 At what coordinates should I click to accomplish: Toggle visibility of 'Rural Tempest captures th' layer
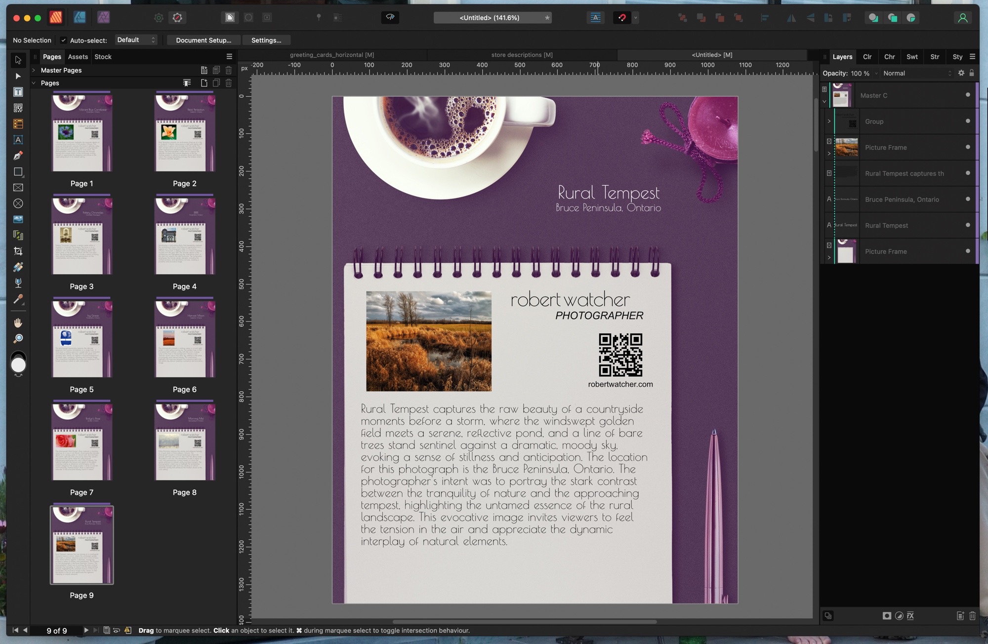968,173
